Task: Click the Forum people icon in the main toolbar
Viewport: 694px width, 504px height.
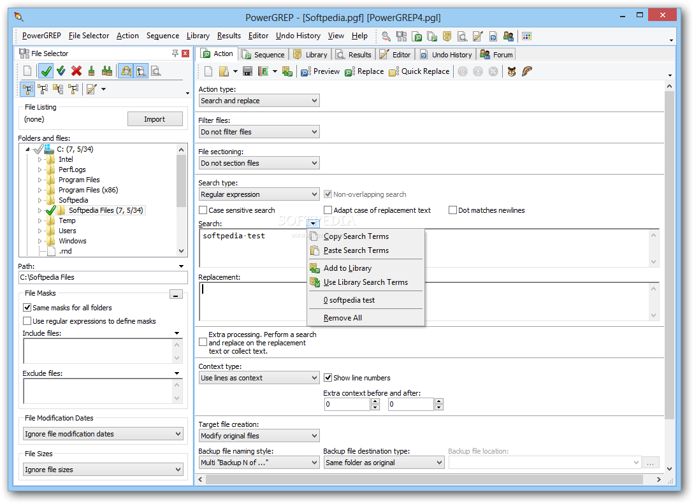Action: click(x=509, y=36)
